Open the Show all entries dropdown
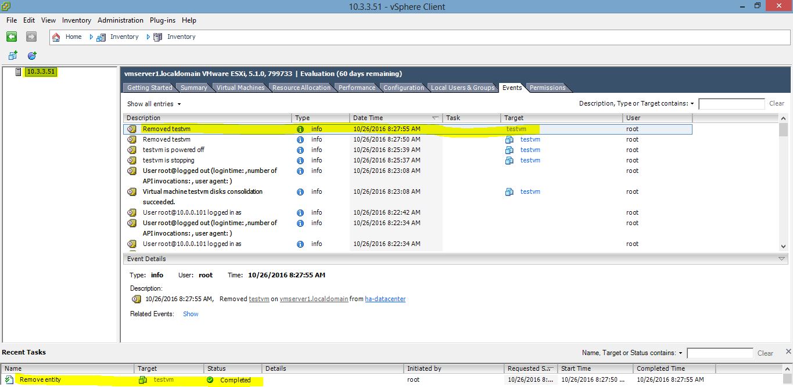Screen dimensions: 793x387 tap(154, 104)
